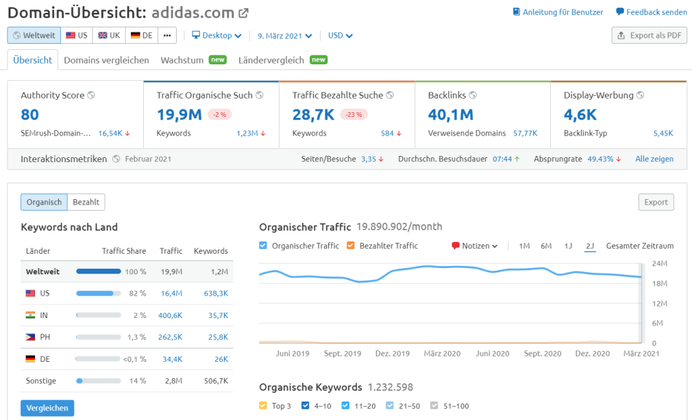Expand the 9. März 2021 date picker

[284, 36]
